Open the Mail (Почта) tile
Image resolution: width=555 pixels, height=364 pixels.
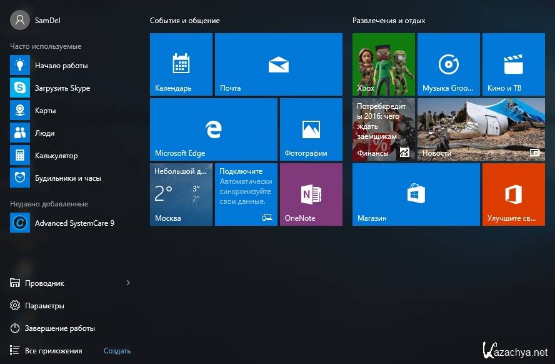[278, 64]
